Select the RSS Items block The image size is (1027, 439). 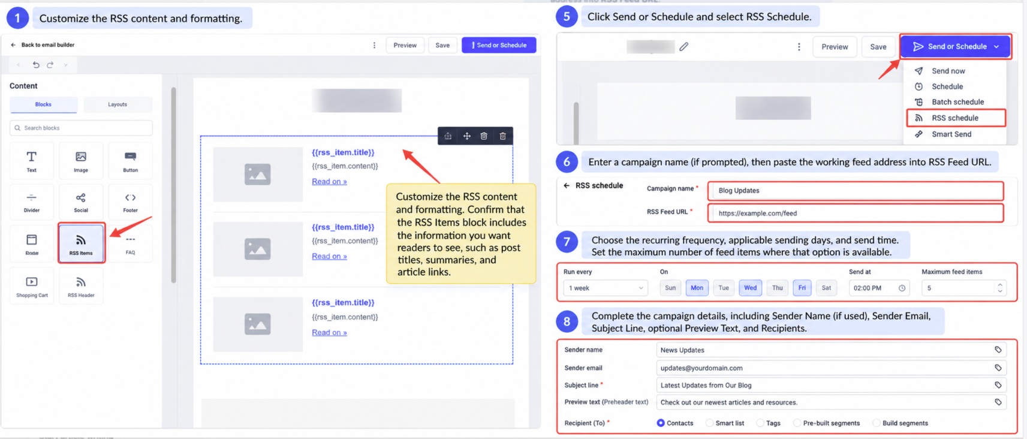pos(81,243)
